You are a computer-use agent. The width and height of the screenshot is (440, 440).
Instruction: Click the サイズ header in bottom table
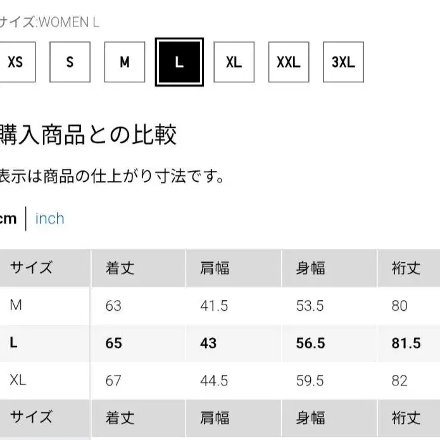(31, 417)
